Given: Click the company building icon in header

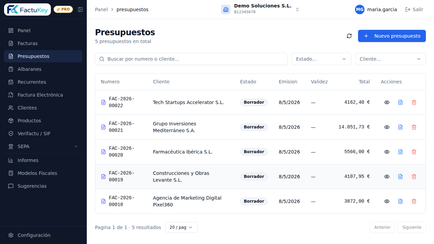Looking at the screenshot, I should [x=226, y=9].
